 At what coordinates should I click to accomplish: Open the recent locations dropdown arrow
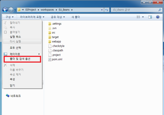15,10
